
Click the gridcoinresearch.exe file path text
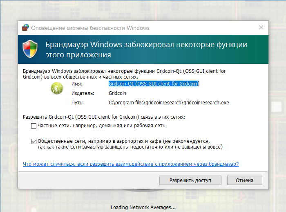(x=168, y=103)
